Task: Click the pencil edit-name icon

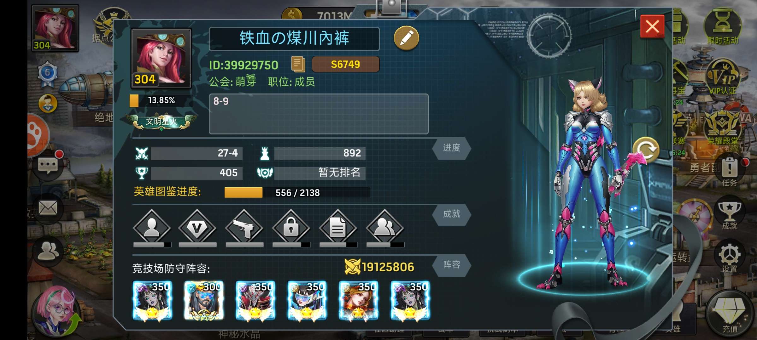Action: 406,38
